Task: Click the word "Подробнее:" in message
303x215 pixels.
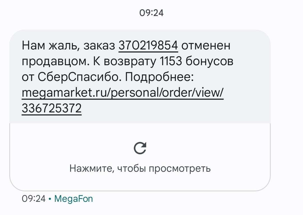Action: tap(159, 77)
